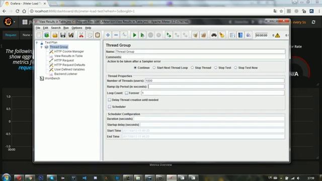Open the Edit menu

click(45, 28)
